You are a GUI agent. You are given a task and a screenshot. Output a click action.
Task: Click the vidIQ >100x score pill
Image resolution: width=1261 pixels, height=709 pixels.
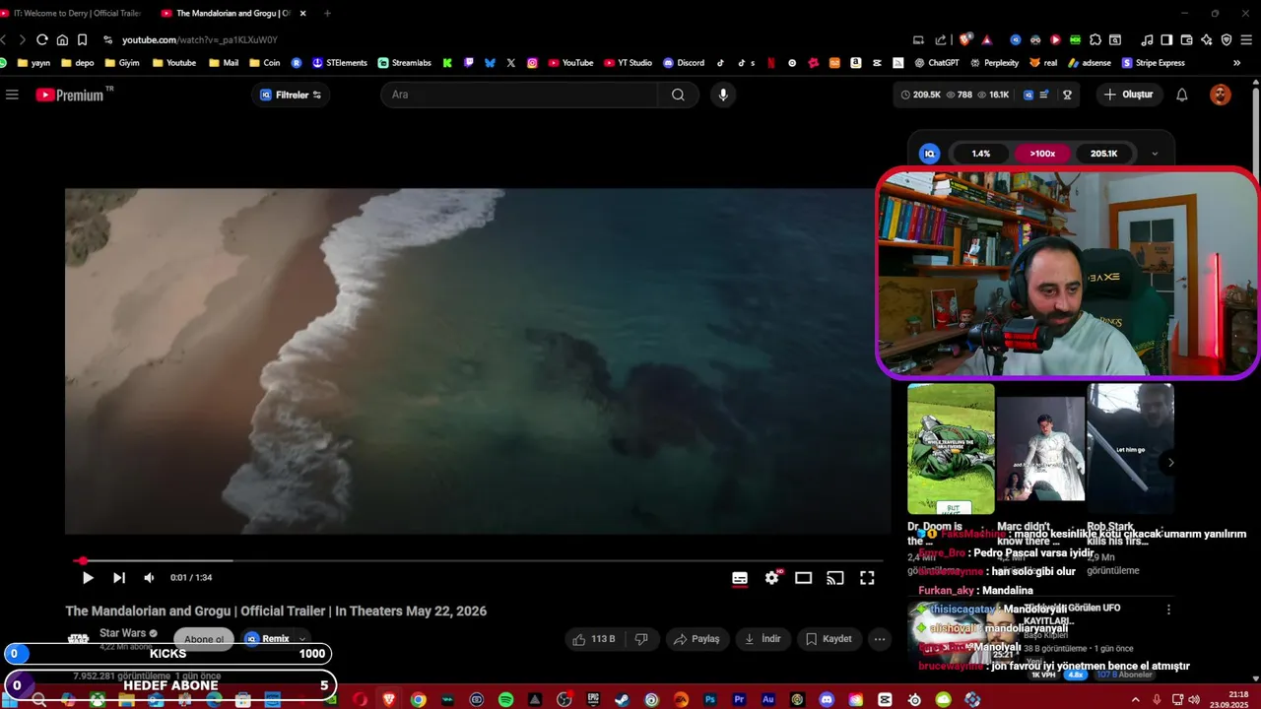pos(1042,154)
